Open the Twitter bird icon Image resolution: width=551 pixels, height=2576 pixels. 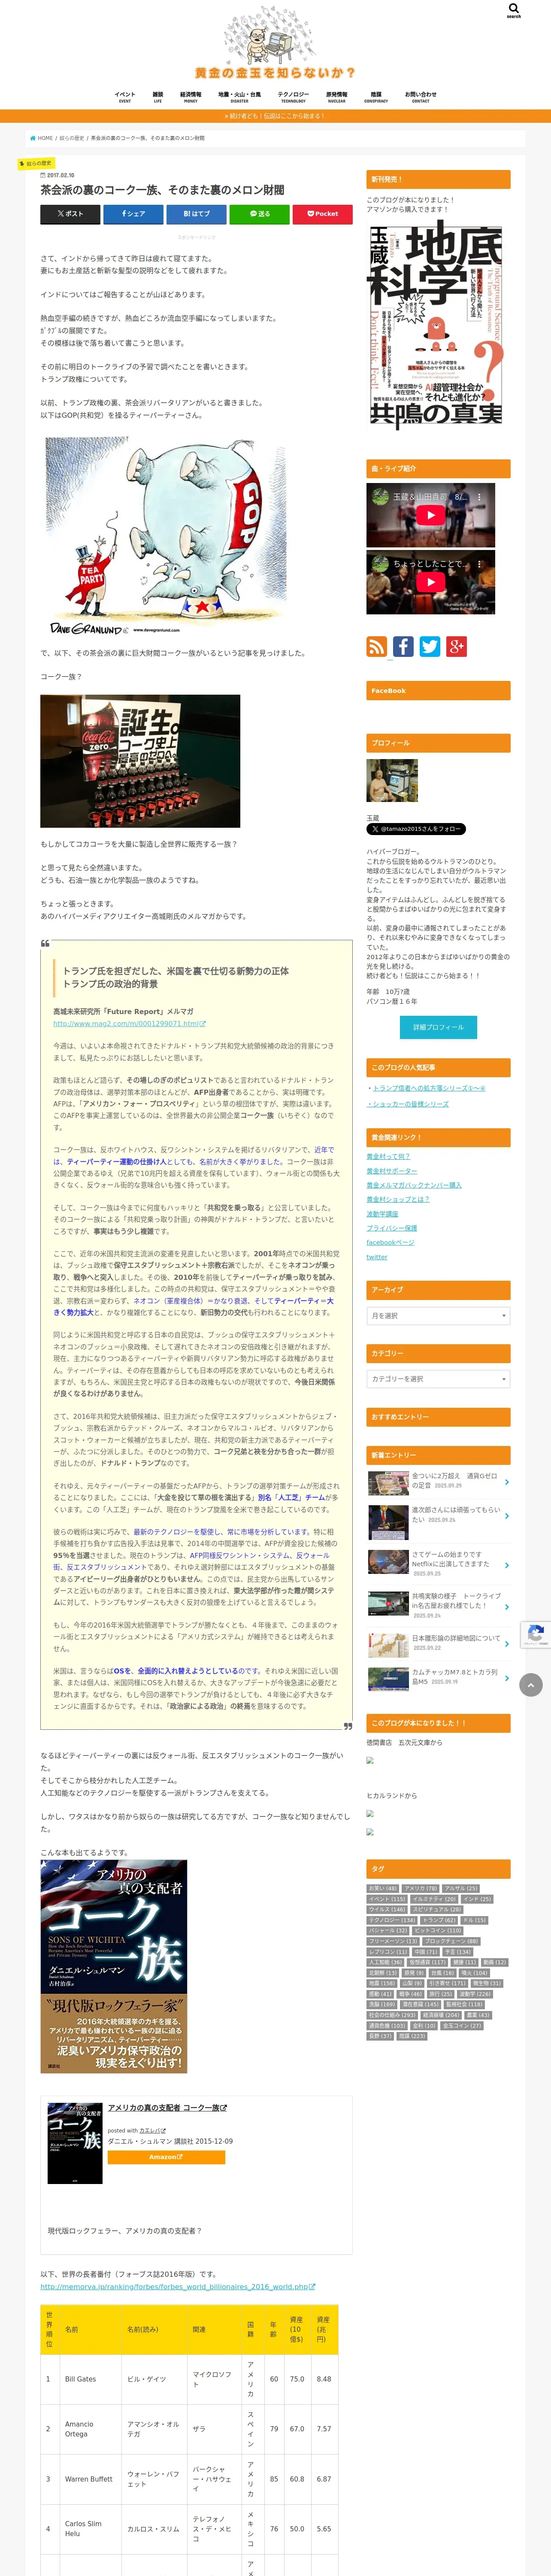pos(430,646)
